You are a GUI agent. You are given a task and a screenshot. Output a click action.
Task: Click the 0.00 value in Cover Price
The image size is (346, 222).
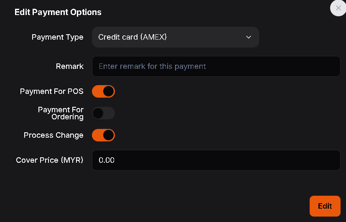[x=107, y=160]
